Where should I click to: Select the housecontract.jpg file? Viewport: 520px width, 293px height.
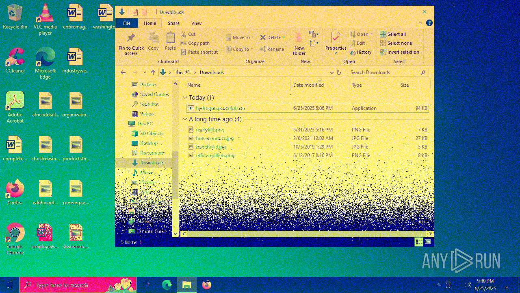(307, 138)
